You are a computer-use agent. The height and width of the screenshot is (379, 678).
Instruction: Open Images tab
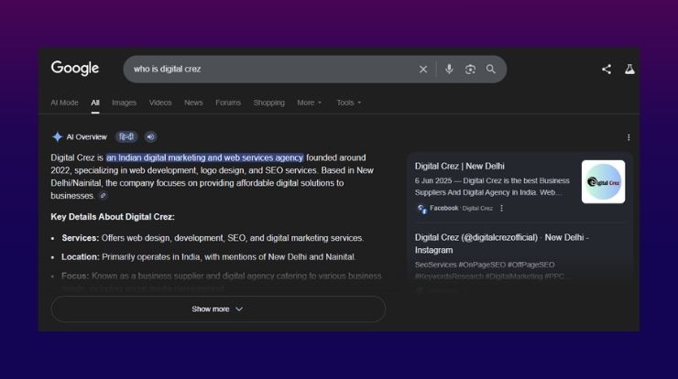pyautogui.click(x=124, y=103)
